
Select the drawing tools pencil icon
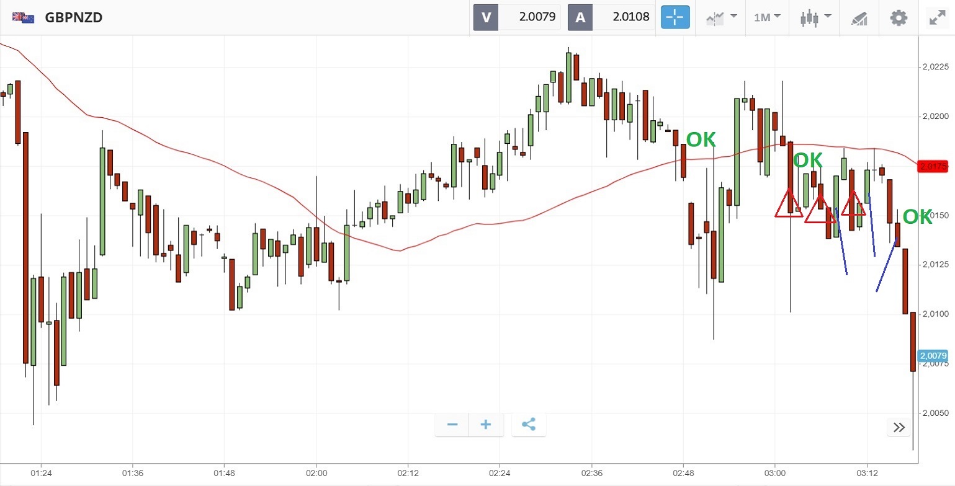pyautogui.click(x=859, y=17)
